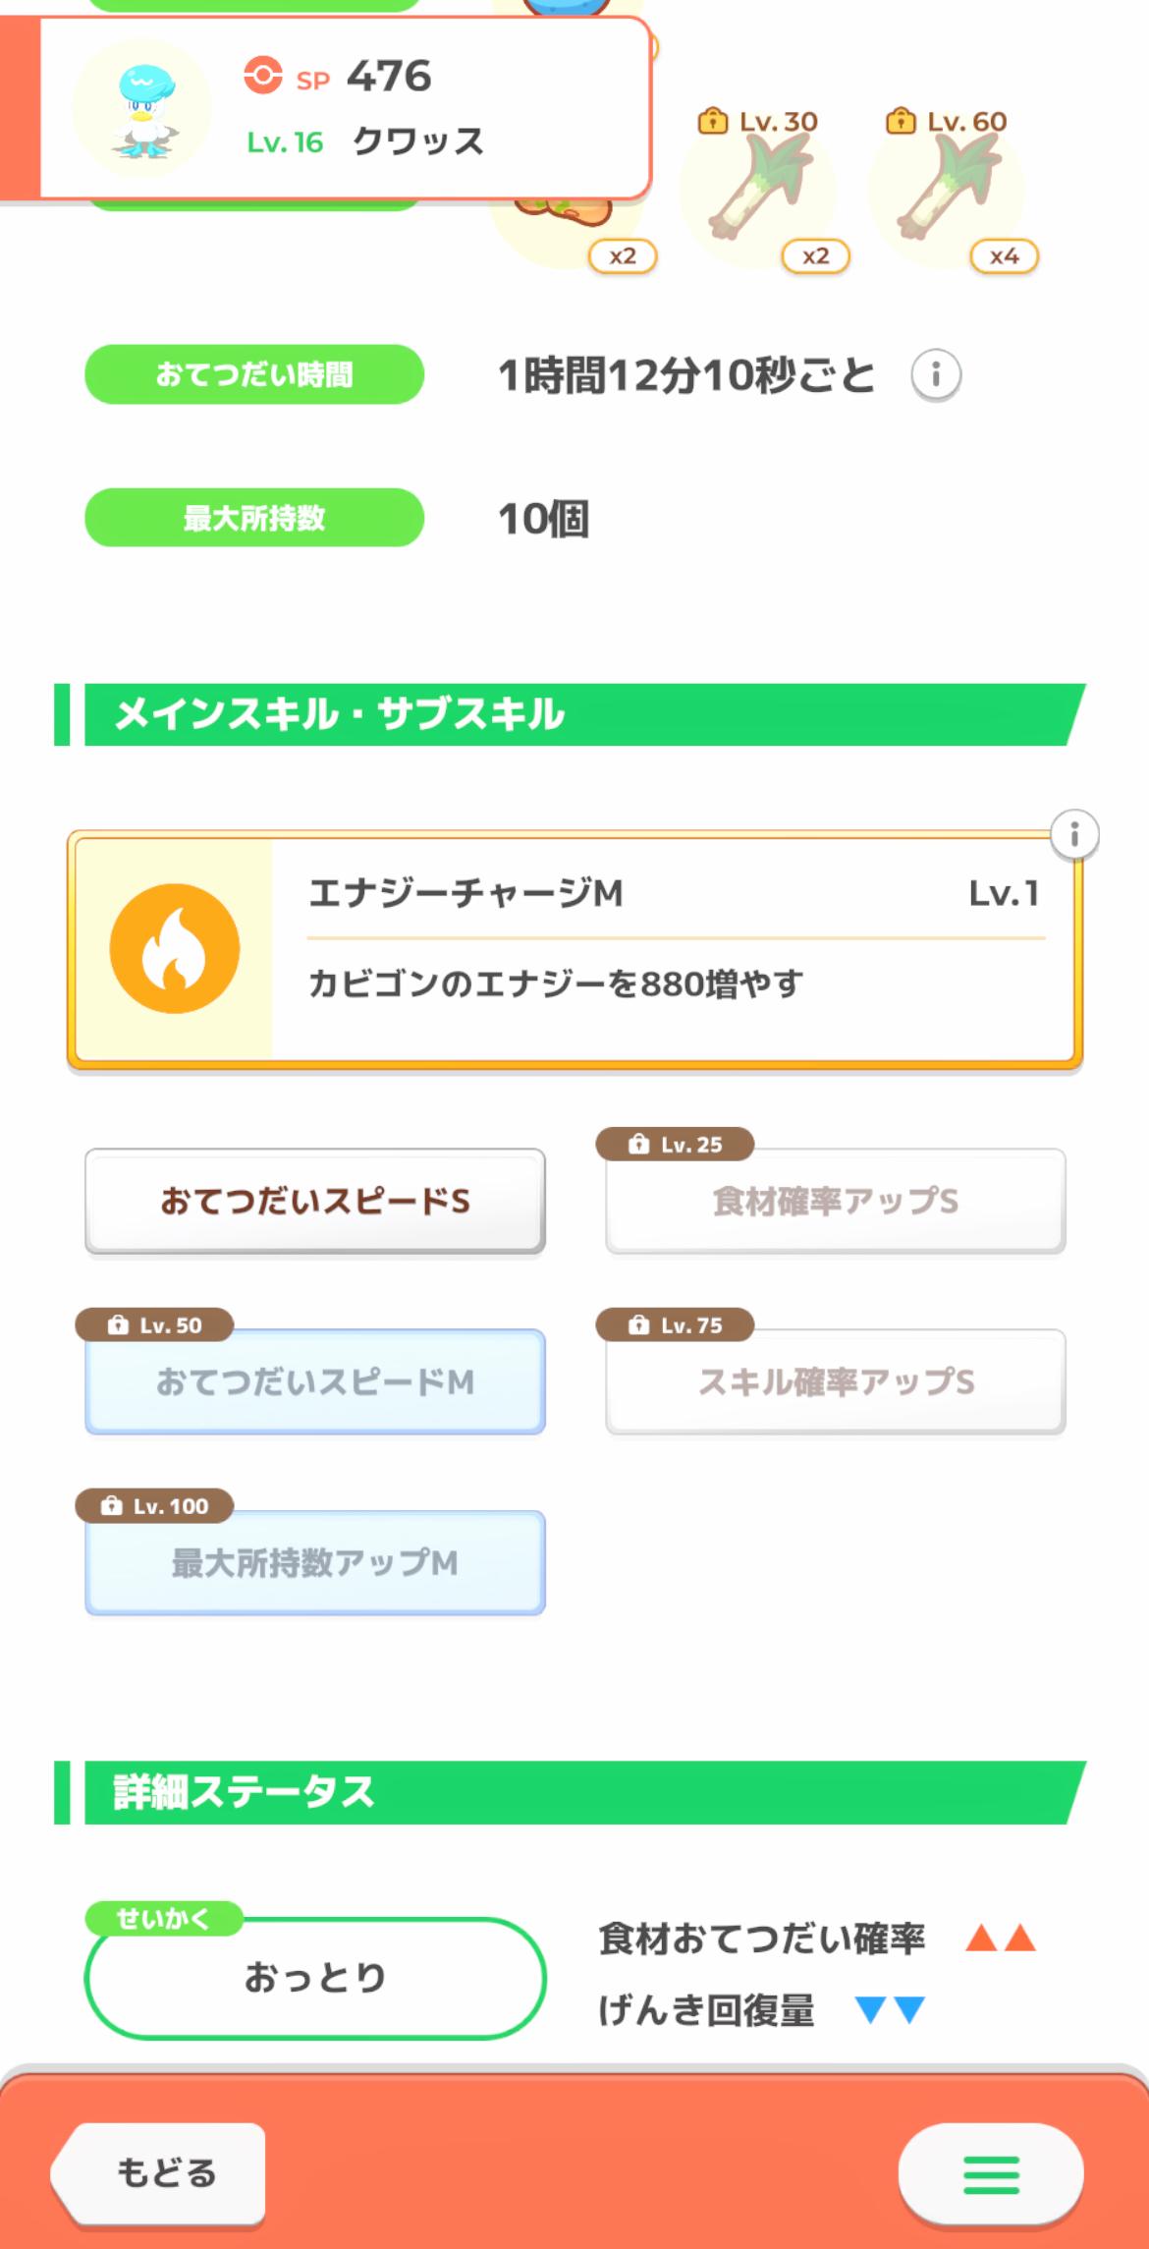
Task: Tap the 詳細ステータス section header
Action: click(570, 1792)
